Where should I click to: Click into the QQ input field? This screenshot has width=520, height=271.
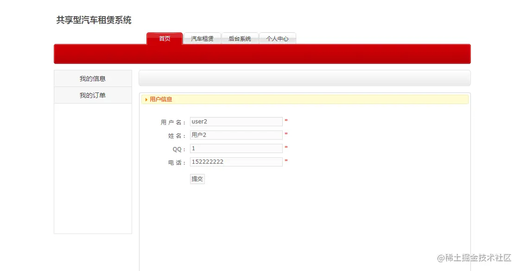pos(236,148)
